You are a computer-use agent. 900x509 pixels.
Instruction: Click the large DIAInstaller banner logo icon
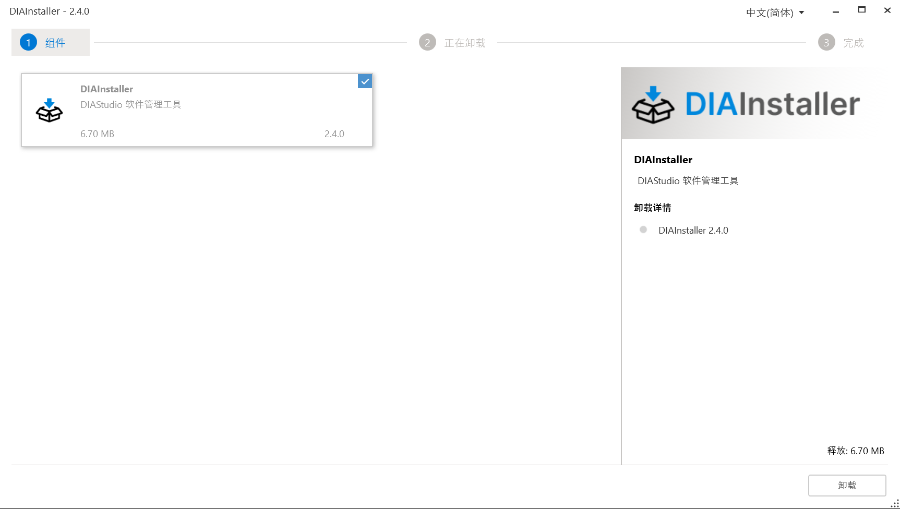pos(653,105)
